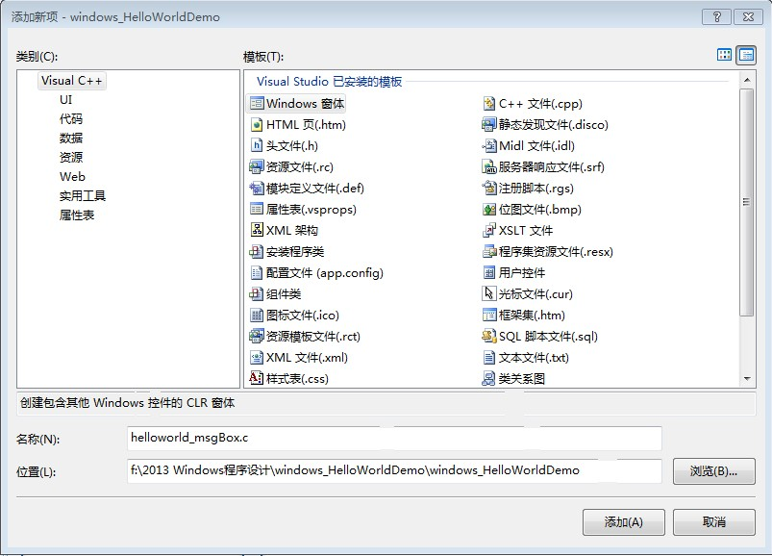Select the 光标文件(.cur) icon

click(x=489, y=294)
